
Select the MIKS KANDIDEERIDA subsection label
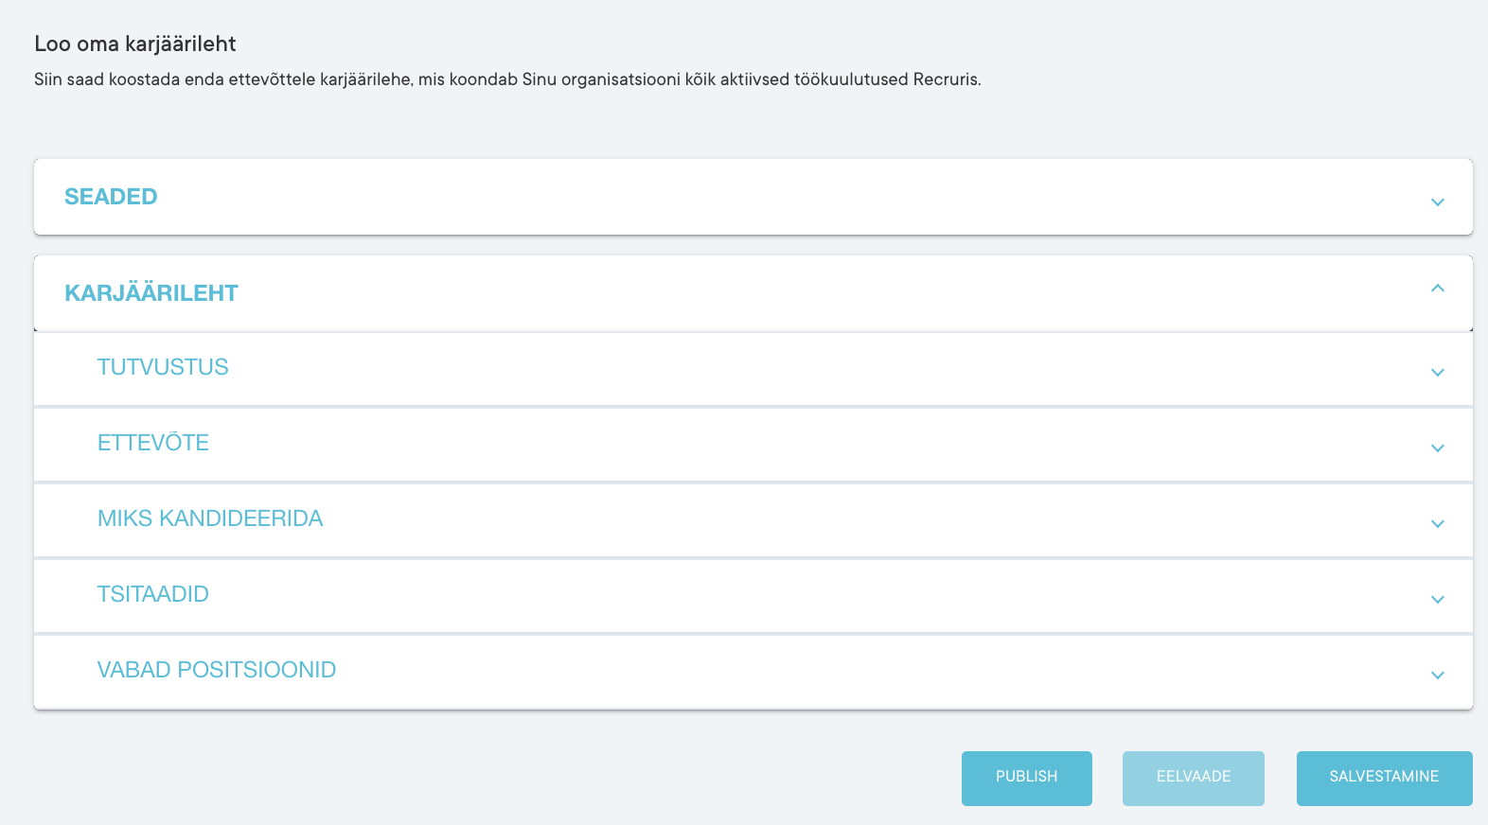tap(210, 518)
